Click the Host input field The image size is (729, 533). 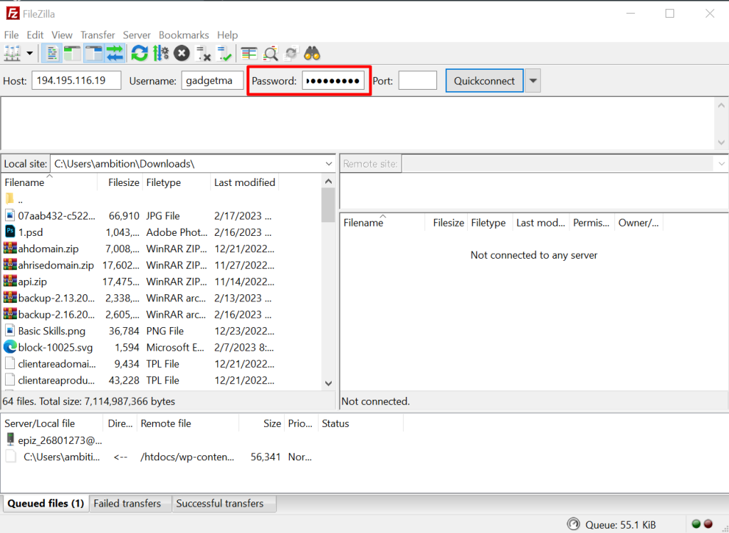point(77,80)
